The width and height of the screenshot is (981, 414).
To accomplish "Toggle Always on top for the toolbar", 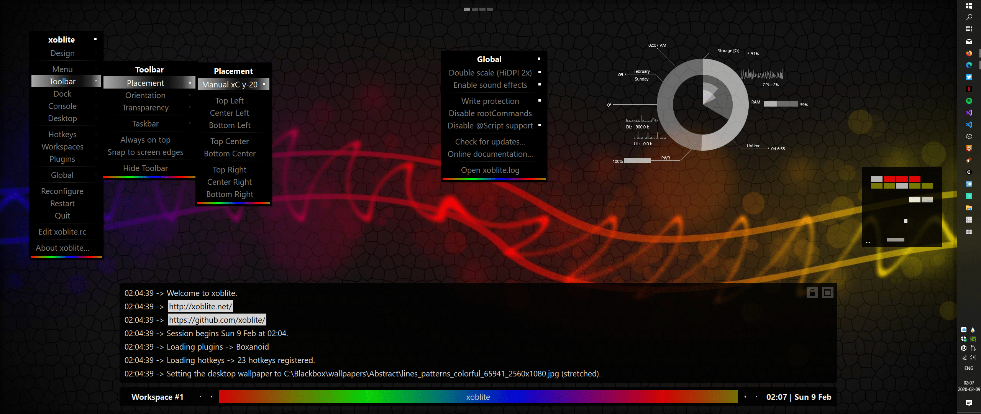I will click(x=145, y=140).
